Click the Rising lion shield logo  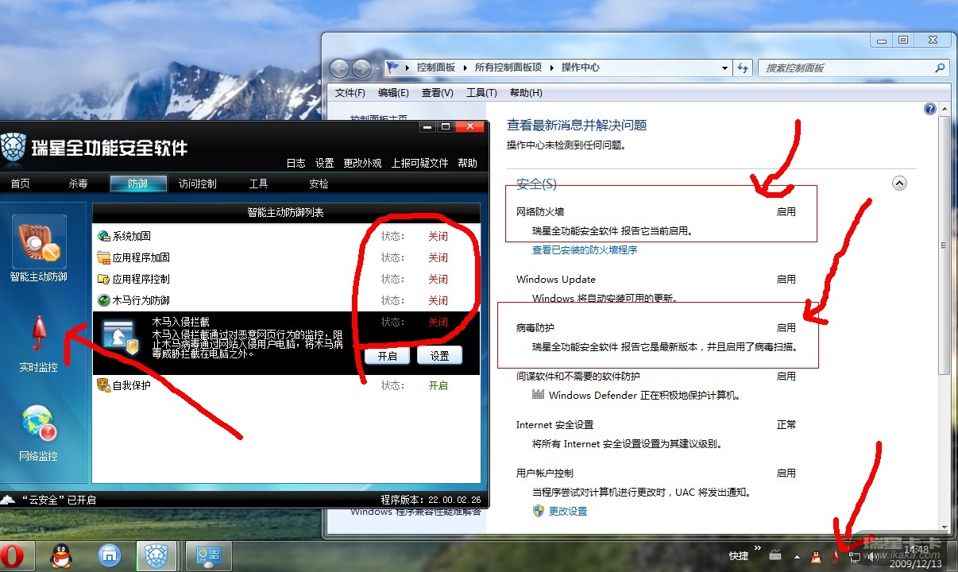click(14, 148)
